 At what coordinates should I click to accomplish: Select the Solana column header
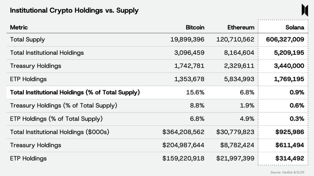(295, 27)
